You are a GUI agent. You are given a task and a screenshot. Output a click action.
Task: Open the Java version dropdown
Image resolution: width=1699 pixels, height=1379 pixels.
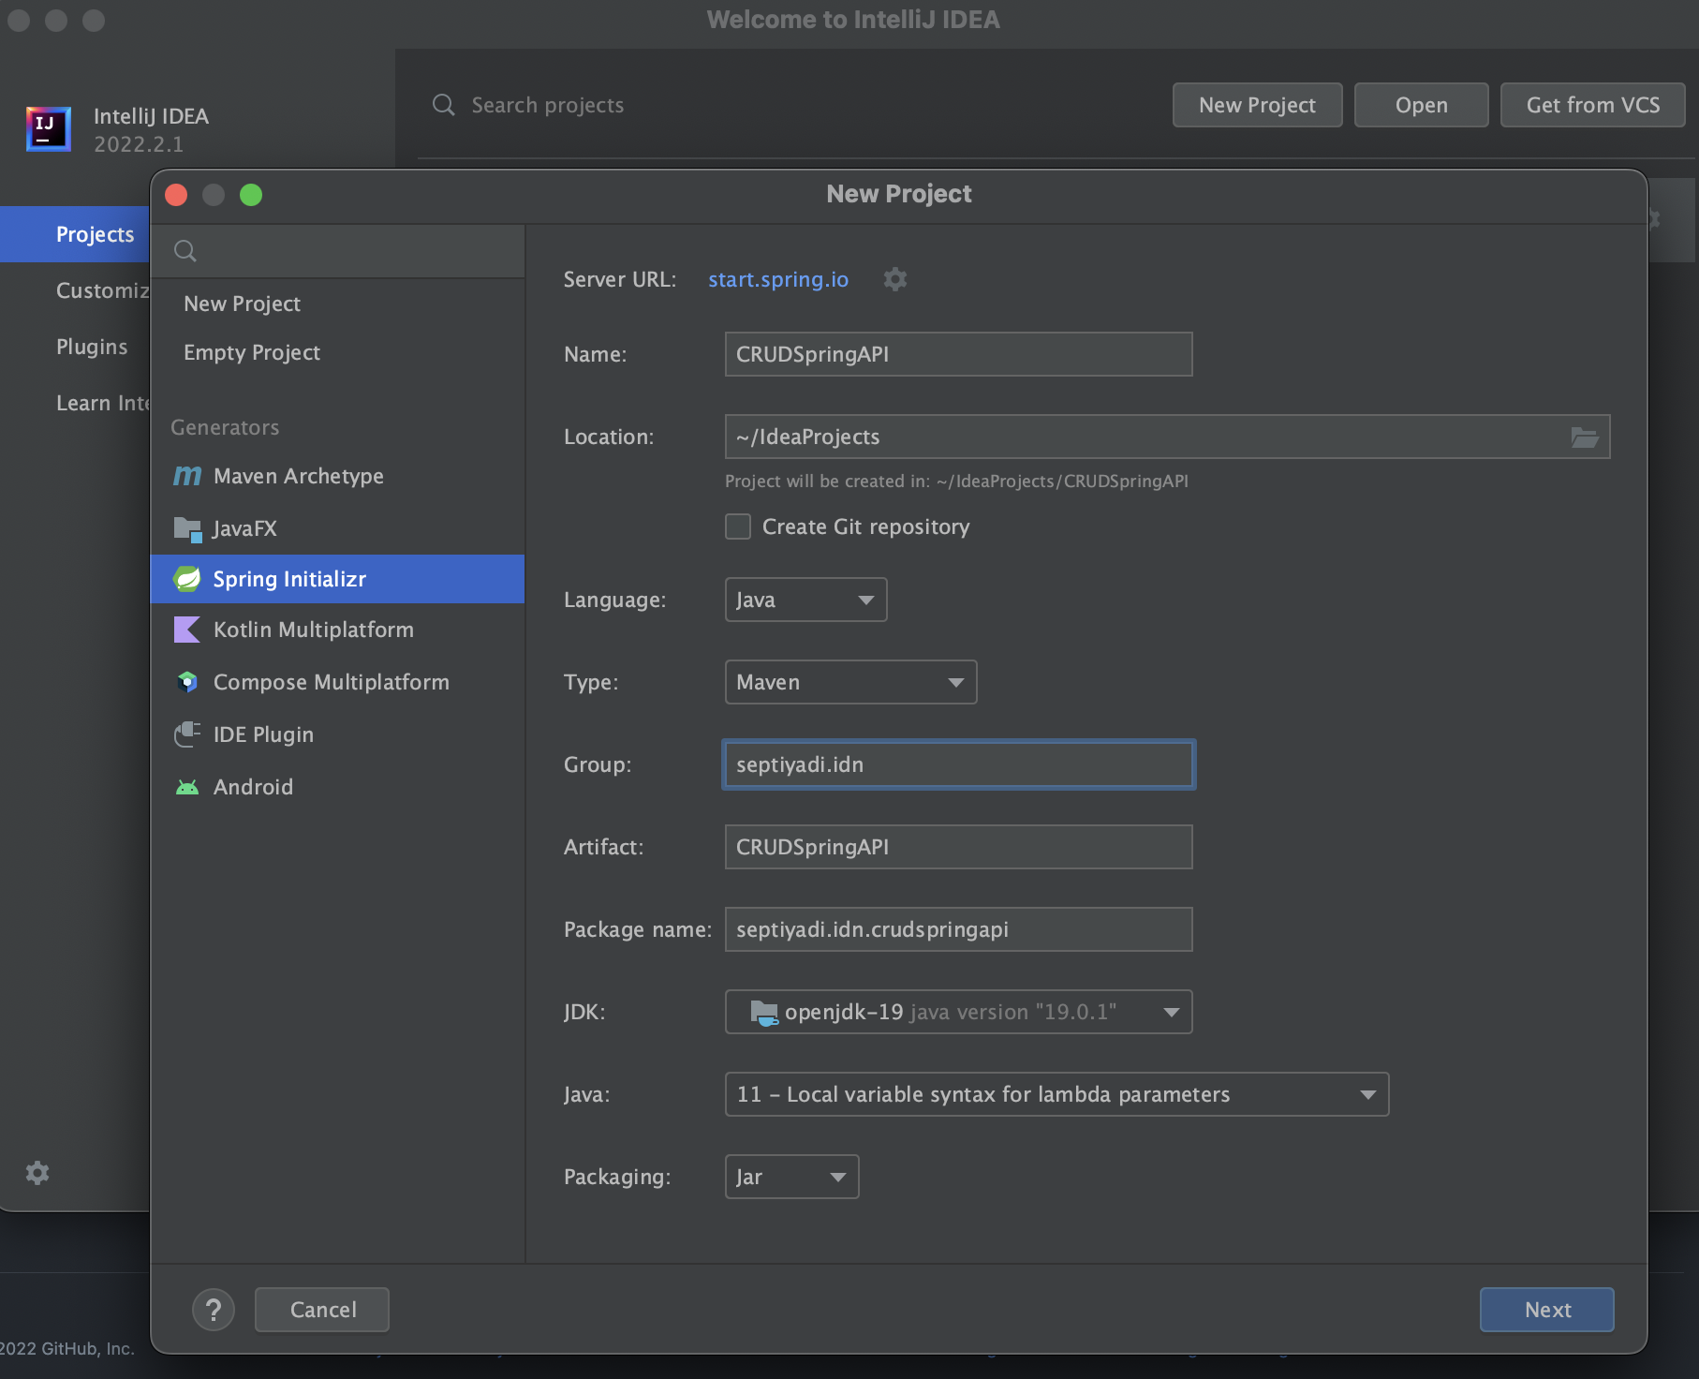[x=1056, y=1094]
